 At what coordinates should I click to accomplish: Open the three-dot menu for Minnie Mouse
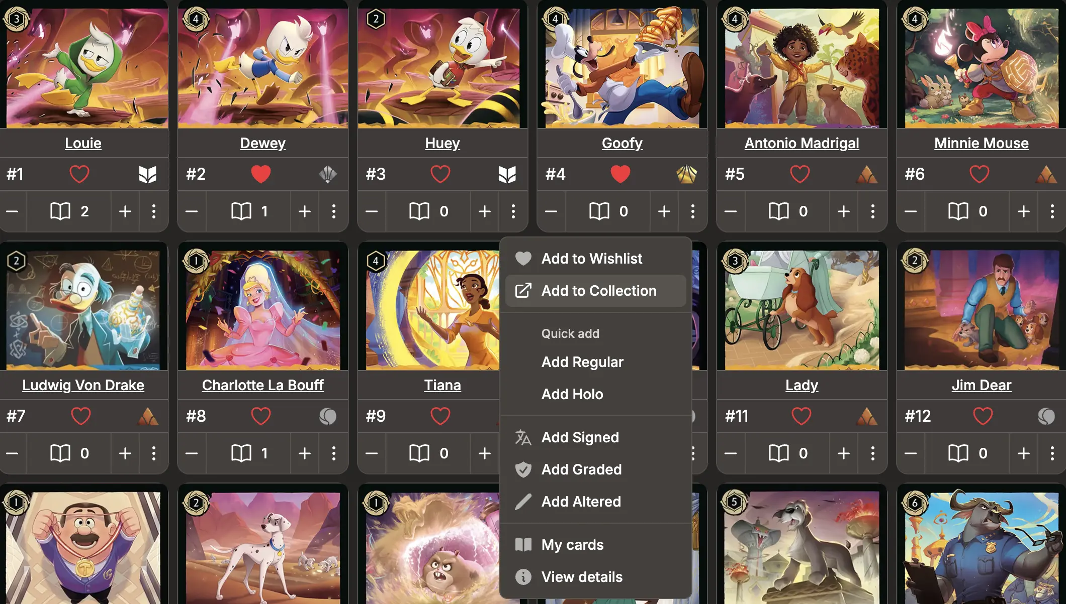click(x=1052, y=211)
